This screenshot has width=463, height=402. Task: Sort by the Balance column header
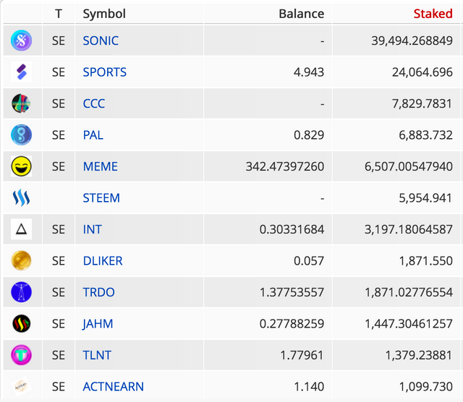tap(302, 14)
